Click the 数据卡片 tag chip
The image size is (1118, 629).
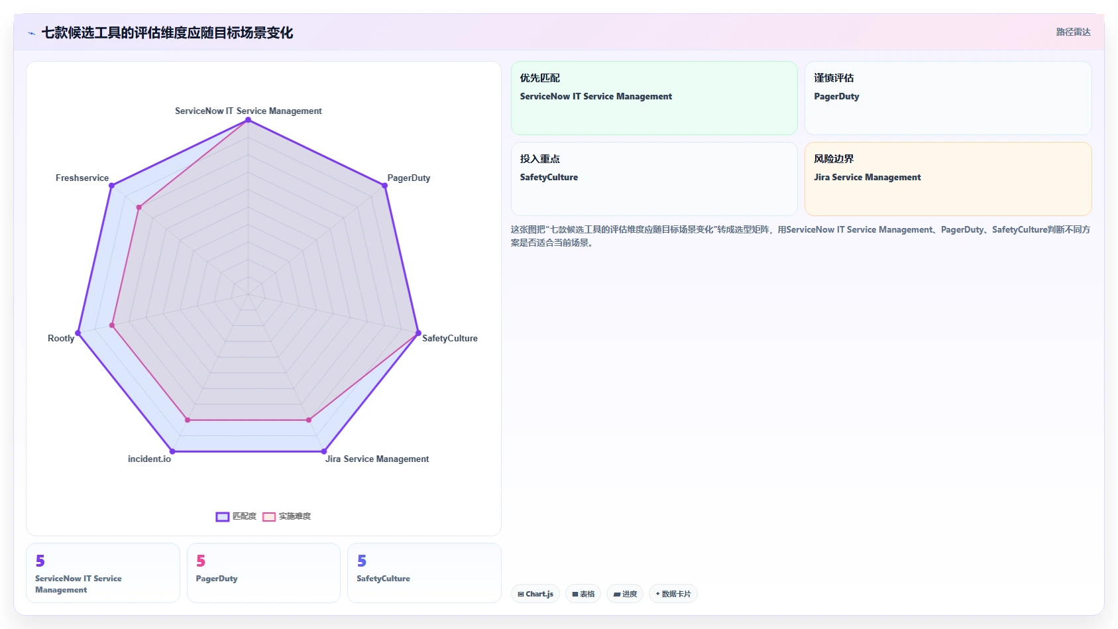point(673,594)
